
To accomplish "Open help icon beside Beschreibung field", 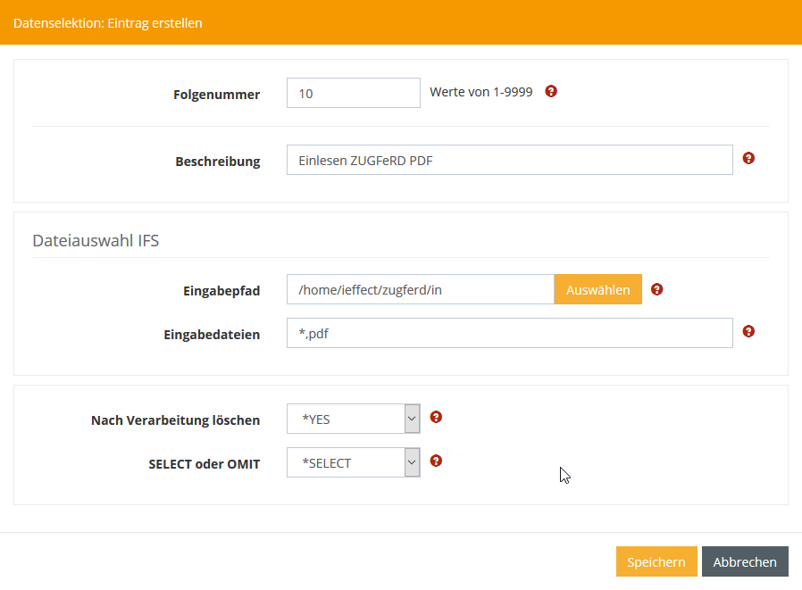I will click(748, 158).
